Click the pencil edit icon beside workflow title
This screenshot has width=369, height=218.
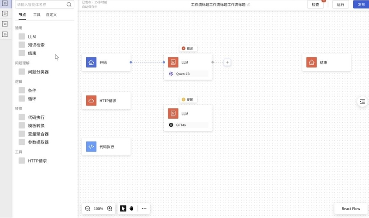[249, 5]
